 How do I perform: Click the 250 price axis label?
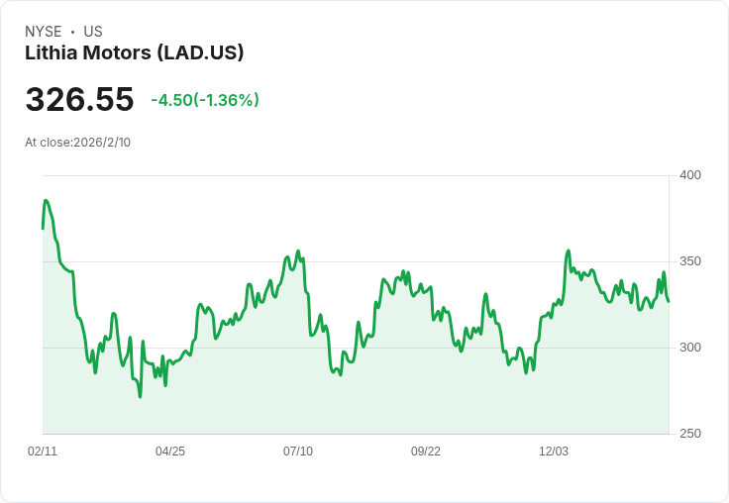(x=690, y=434)
